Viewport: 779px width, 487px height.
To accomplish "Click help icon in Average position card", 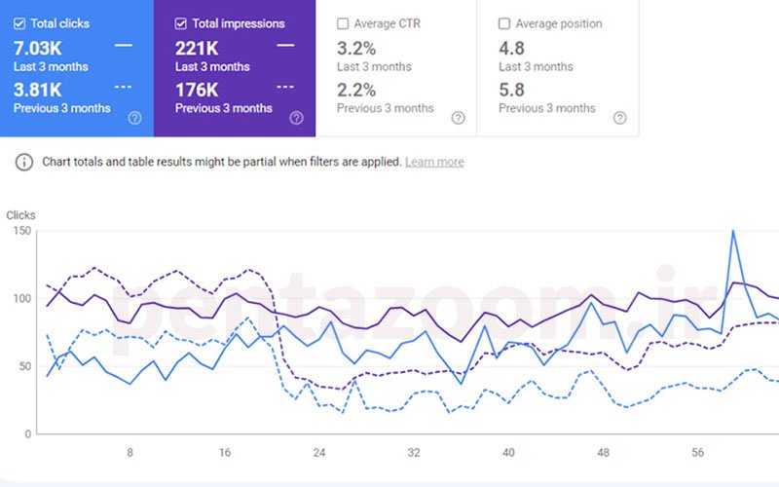I will coord(619,118).
